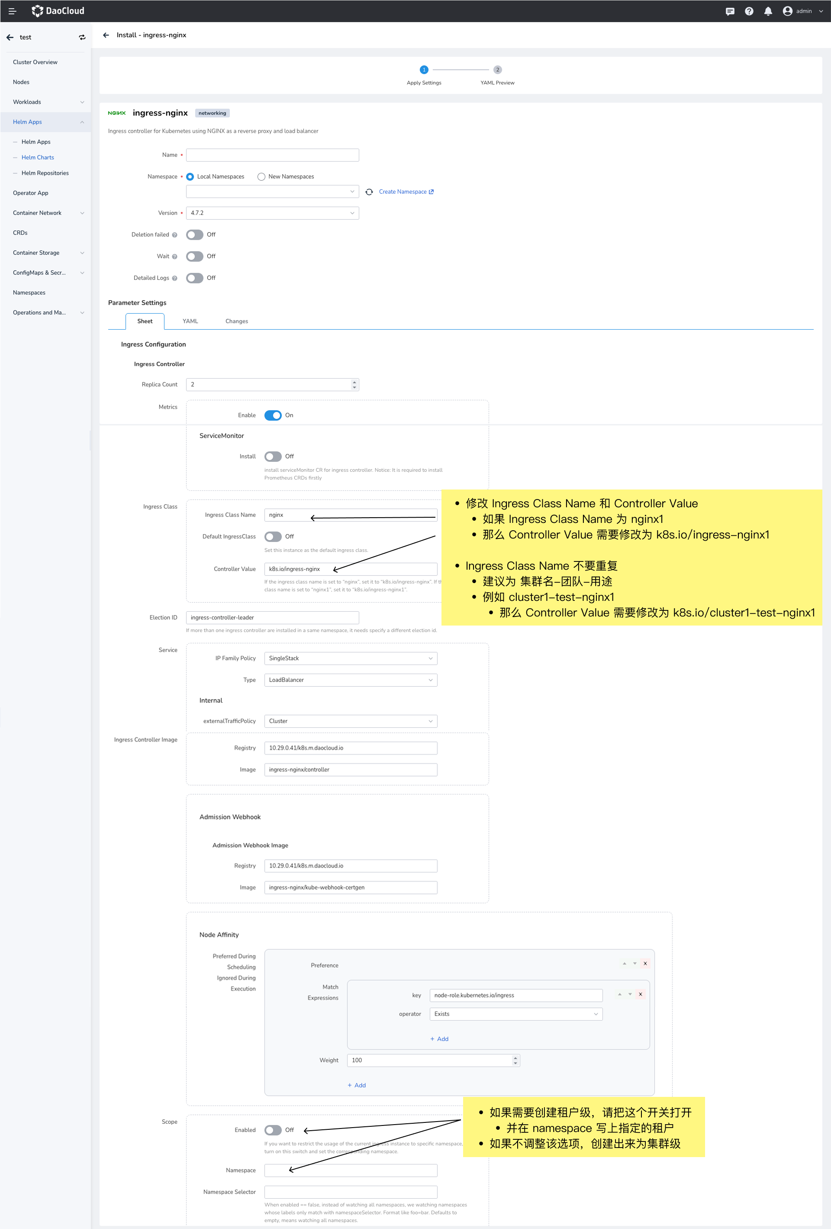Click the switch cluster icon beside test
Screen dimensions: 831x1229
point(82,37)
